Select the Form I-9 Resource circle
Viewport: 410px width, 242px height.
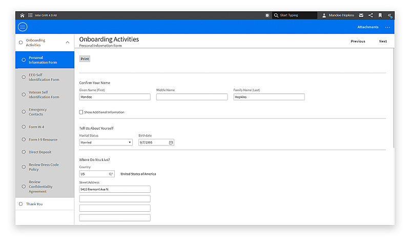tap(24, 139)
